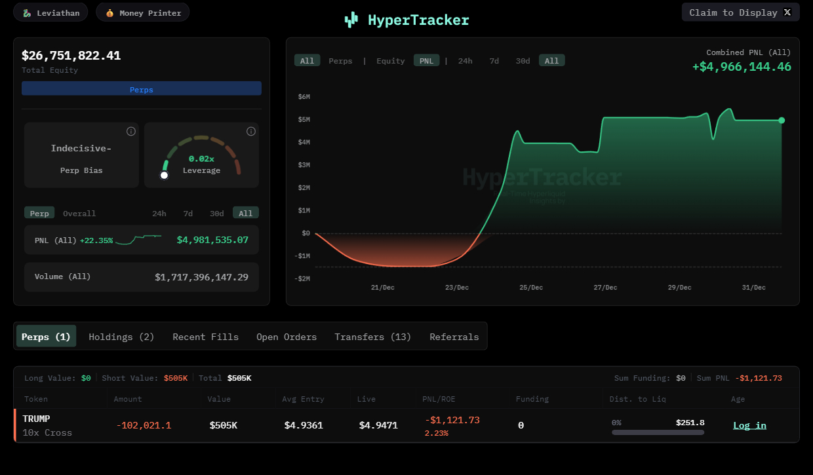
Task: Select 7d range in stats panel
Action: coord(188,214)
